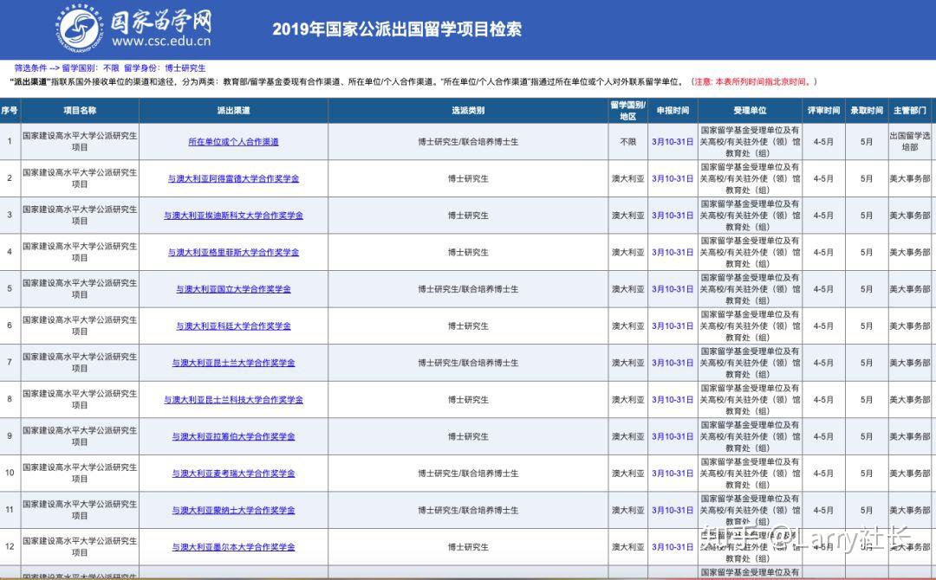
Task: Click row 3's 美大事务部 department cell
Action: [910, 216]
